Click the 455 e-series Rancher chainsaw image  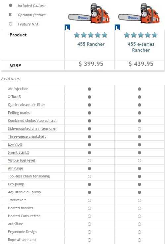[x=139, y=14]
